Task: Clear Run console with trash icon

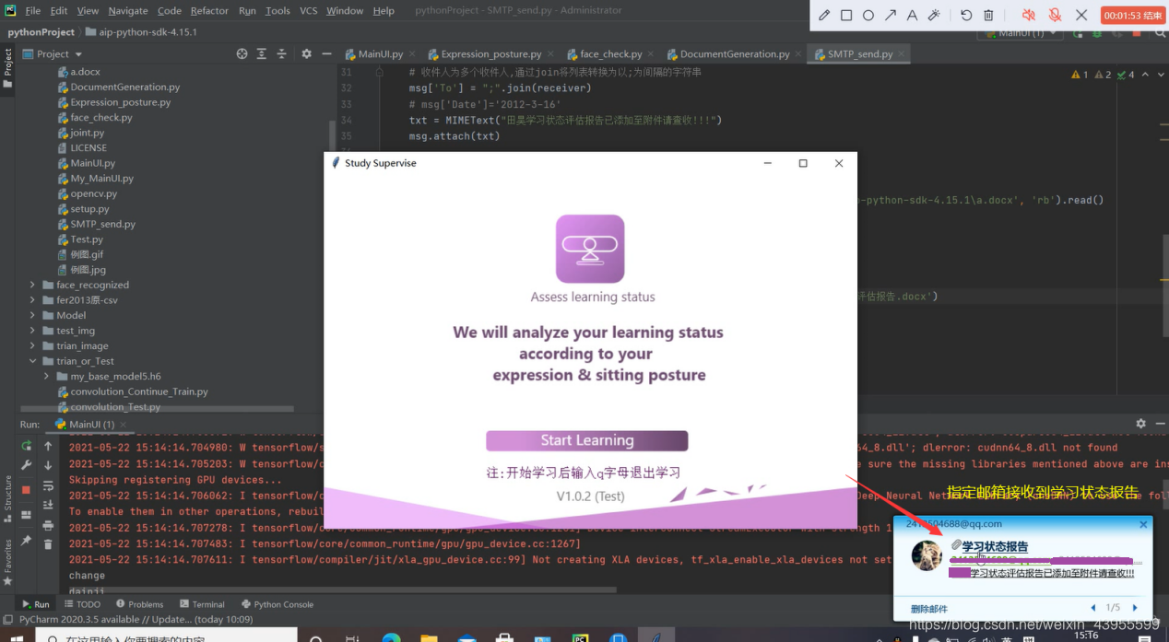Action: point(48,545)
